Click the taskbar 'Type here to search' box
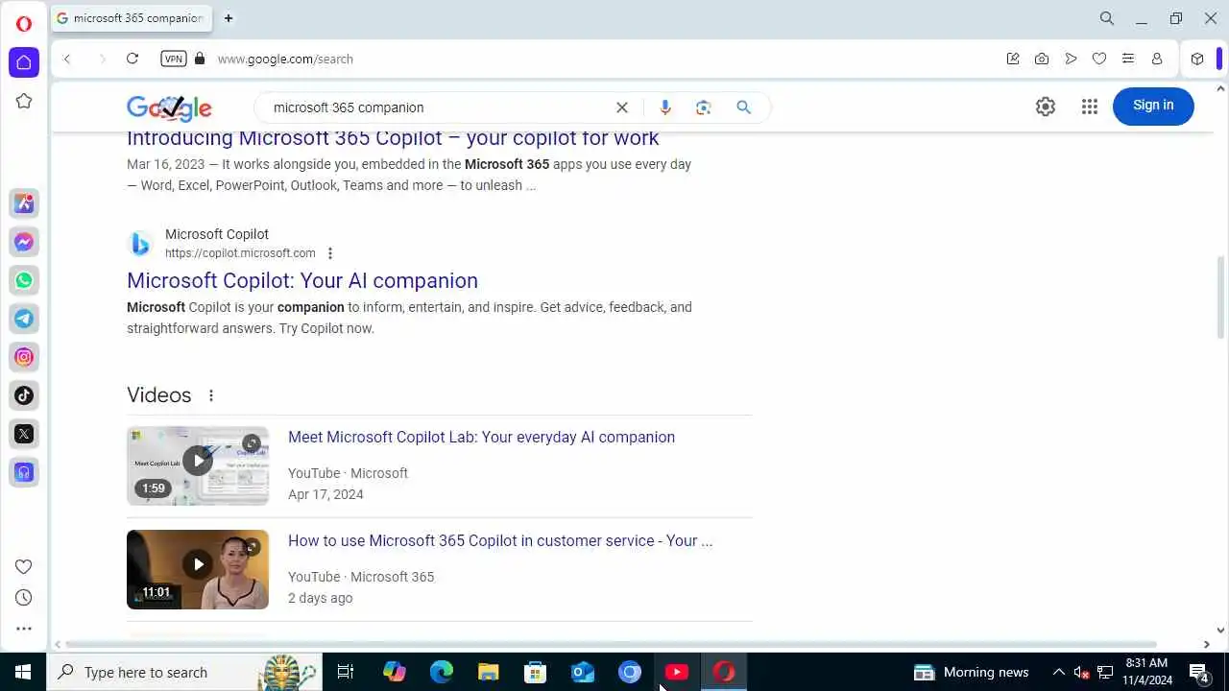 pyautogui.click(x=183, y=672)
